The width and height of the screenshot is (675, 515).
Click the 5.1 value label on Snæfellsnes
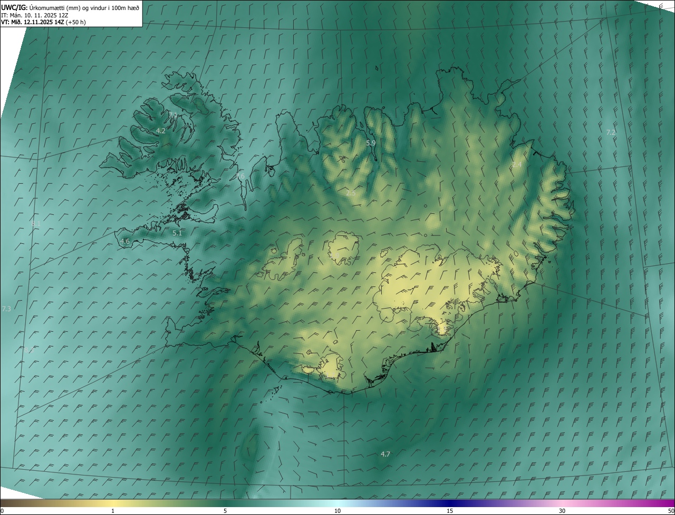click(177, 233)
